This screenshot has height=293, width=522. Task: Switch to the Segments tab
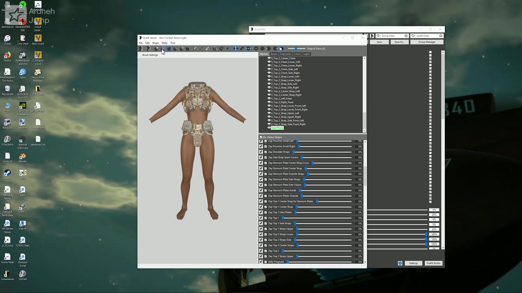point(285,54)
